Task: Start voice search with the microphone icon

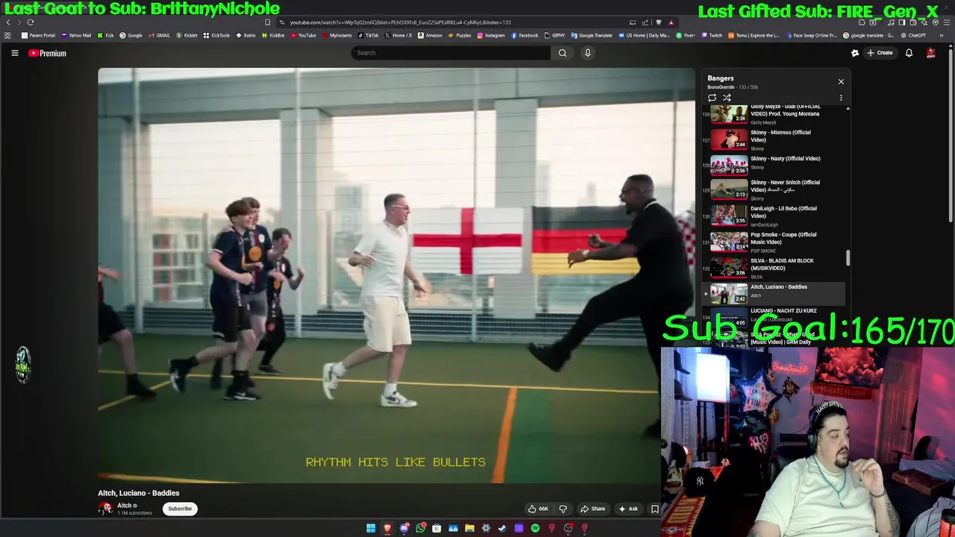Action: [587, 53]
